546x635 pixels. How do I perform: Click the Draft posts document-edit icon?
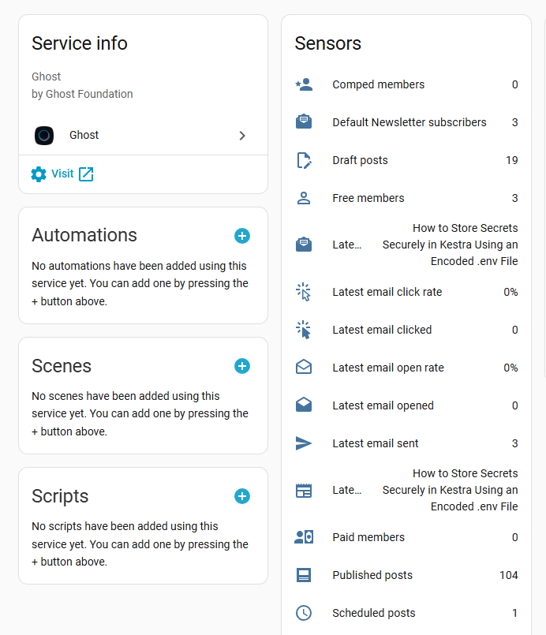point(304,160)
